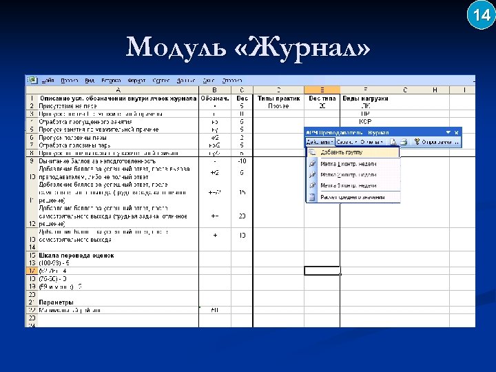The image size is (496, 372).
Task: Click cell 'ПР' under Виды нагрузки
Action: click(365, 114)
